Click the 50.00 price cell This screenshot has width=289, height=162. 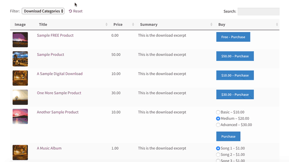(116, 55)
